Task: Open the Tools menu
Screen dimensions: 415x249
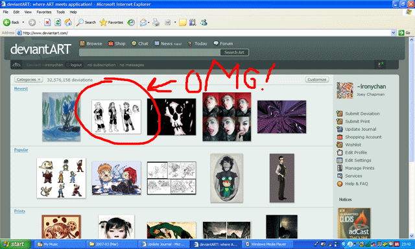Action: point(60,12)
